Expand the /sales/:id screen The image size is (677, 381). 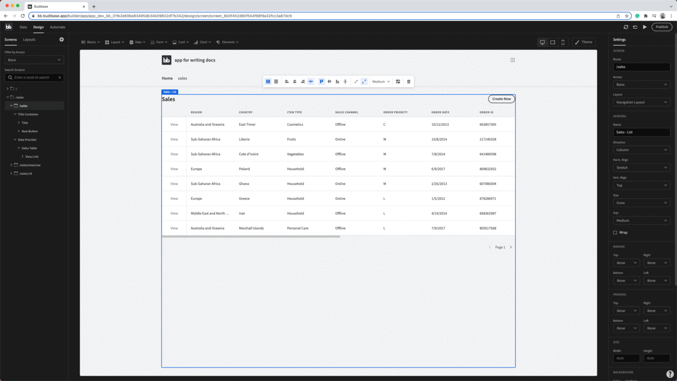coord(11,173)
